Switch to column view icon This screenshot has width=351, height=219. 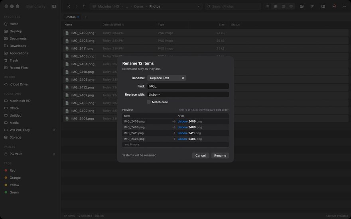click(x=283, y=6)
